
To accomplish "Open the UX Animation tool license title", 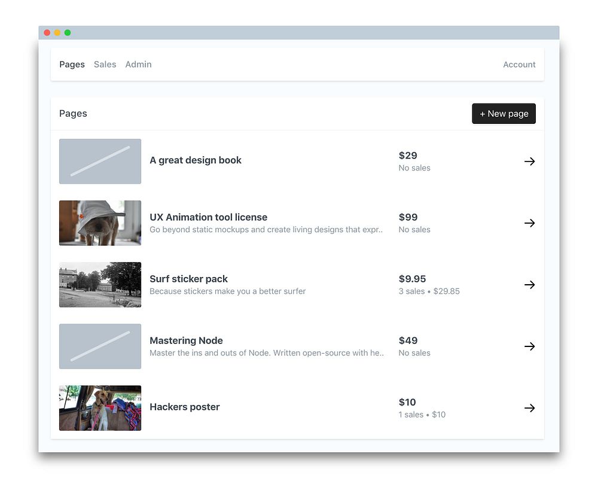I will pos(208,217).
